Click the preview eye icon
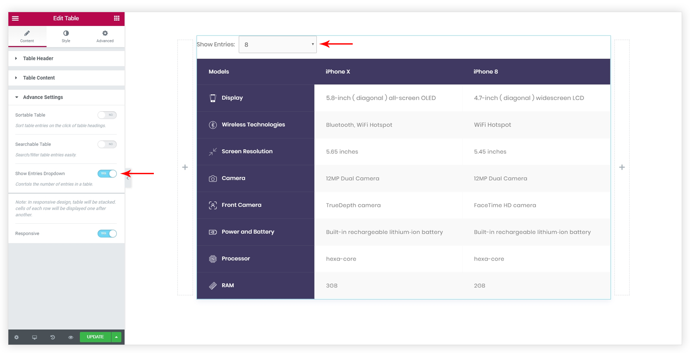The image size is (690, 353). tap(70, 337)
